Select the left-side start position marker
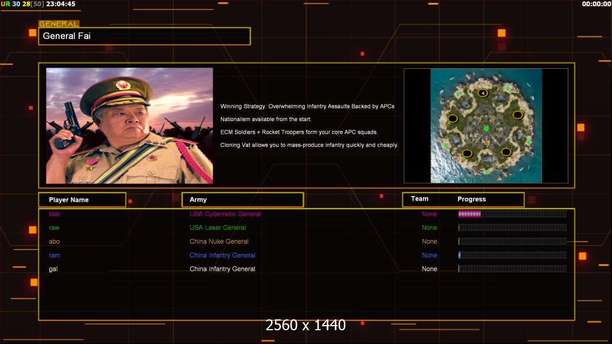 (x=453, y=119)
